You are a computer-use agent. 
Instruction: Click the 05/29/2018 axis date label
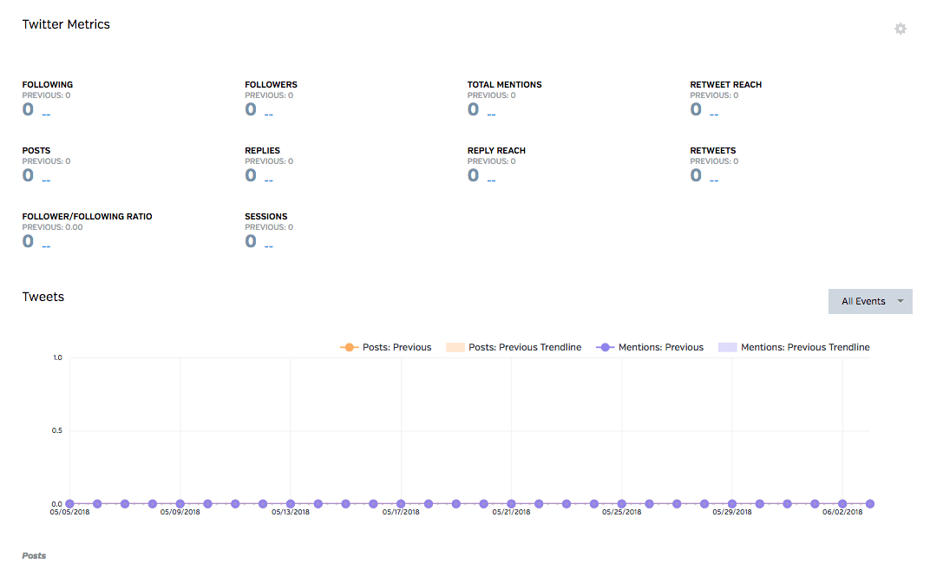click(x=732, y=512)
